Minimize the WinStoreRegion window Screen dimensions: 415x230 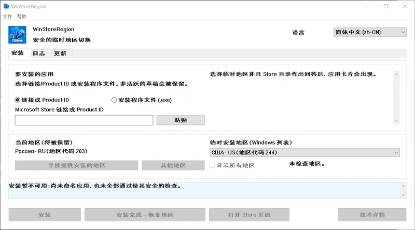(367, 6)
